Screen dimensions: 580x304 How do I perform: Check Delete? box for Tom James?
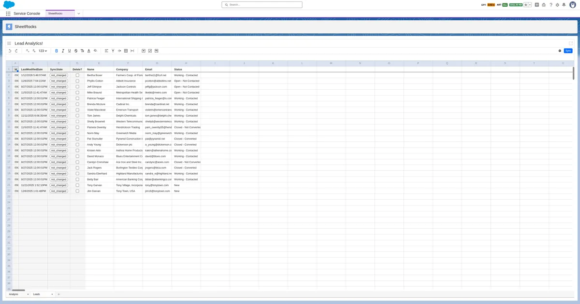[x=77, y=116]
